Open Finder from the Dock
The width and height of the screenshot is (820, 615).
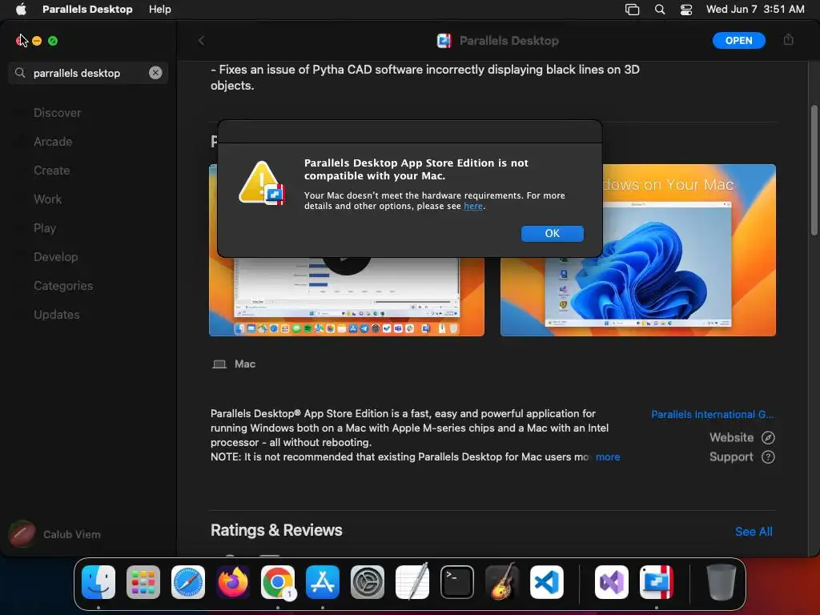(98, 582)
